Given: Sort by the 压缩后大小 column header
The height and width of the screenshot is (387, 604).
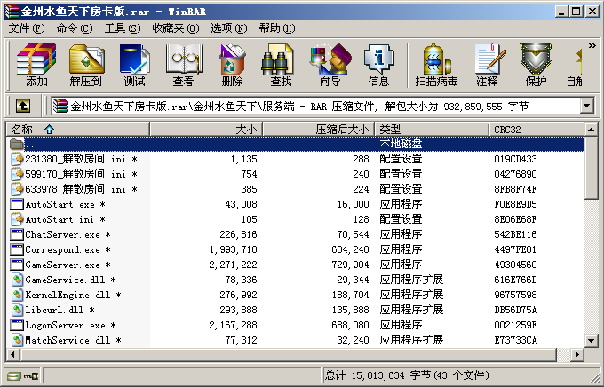Looking at the screenshot, I should click(x=318, y=130).
